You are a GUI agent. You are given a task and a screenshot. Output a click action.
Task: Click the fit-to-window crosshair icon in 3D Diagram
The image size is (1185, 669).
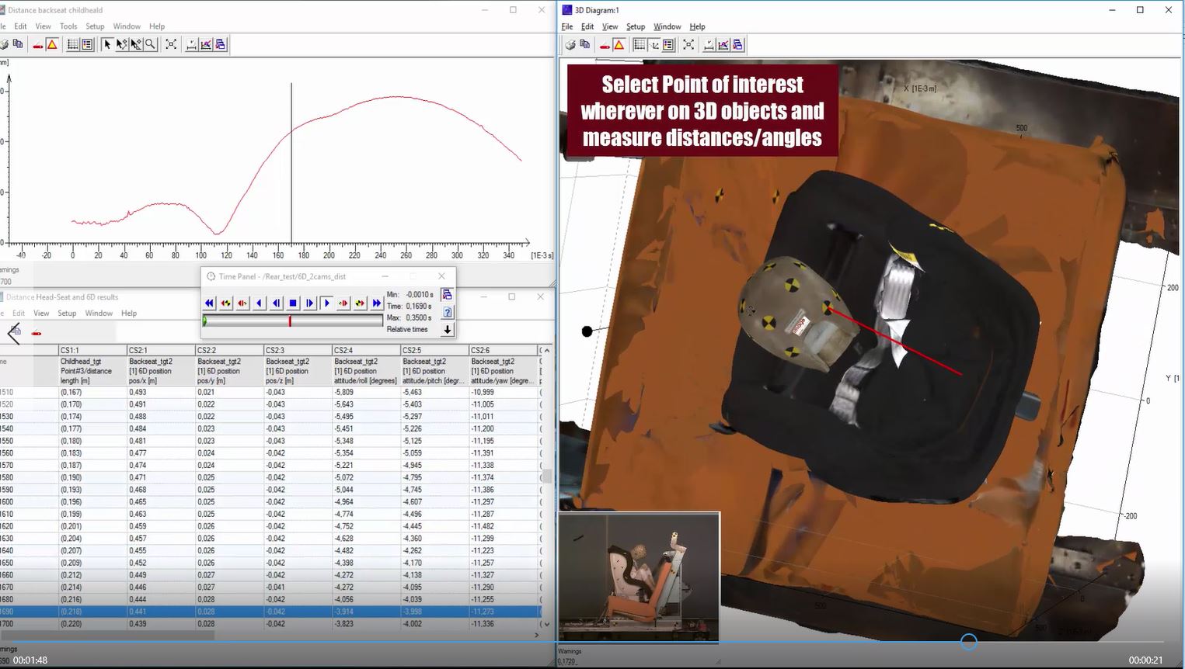pyautogui.click(x=688, y=44)
